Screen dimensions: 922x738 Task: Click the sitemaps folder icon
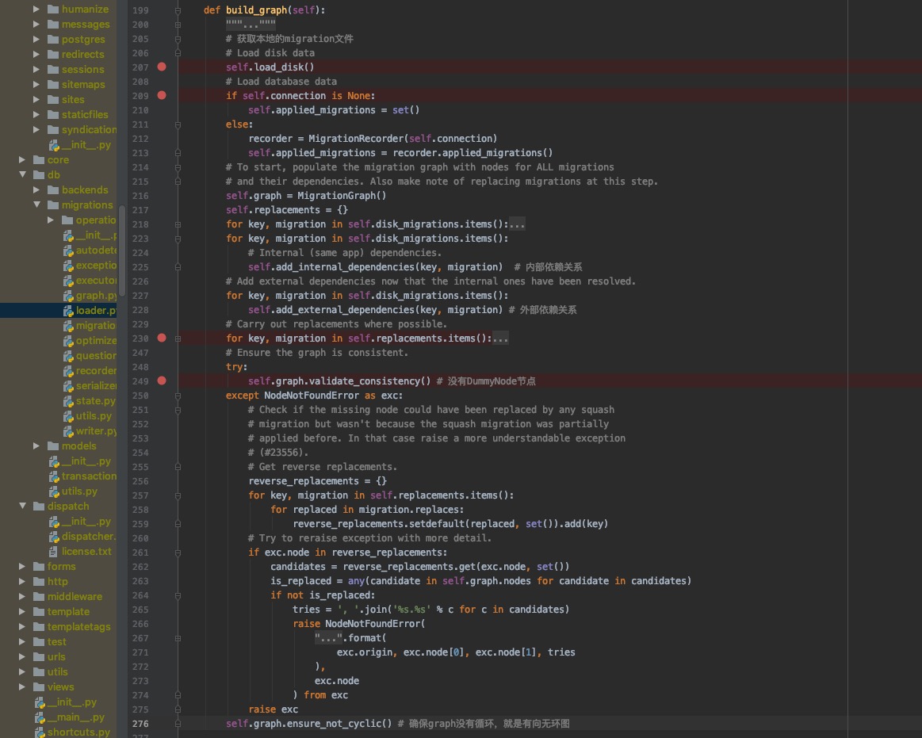coord(53,85)
